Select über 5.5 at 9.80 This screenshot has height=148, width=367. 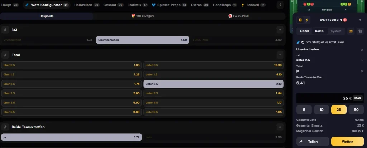(71, 112)
